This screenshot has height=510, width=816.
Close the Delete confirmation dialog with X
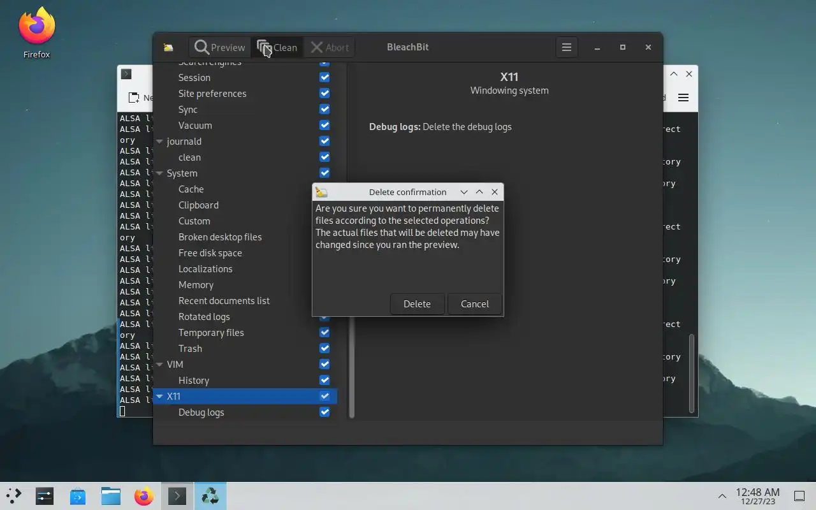tap(495, 192)
